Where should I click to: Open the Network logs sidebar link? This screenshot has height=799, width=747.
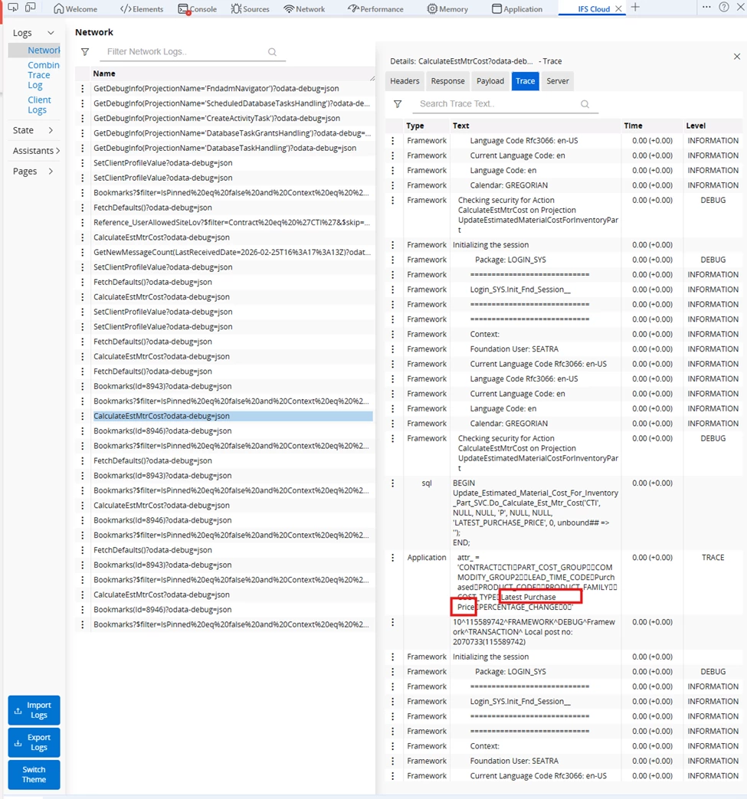point(44,51)
